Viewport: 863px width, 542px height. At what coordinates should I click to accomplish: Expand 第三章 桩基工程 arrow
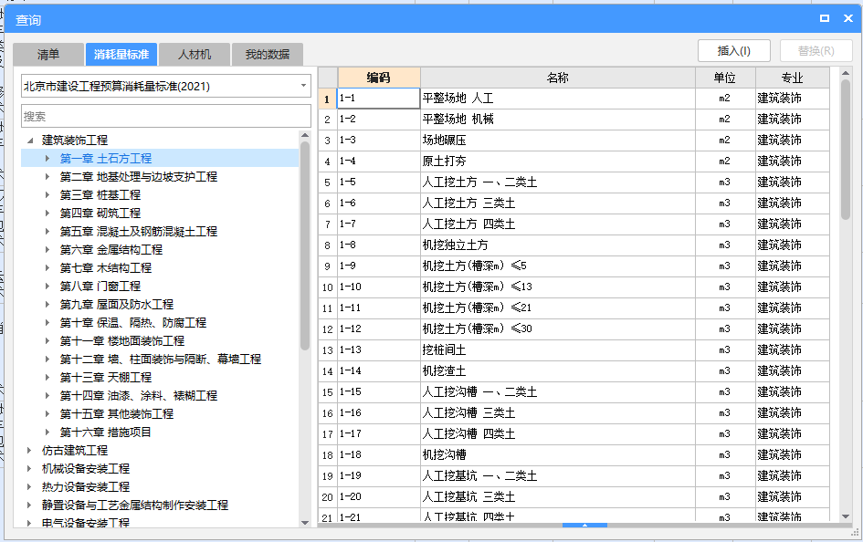click(x=47, y=194)
